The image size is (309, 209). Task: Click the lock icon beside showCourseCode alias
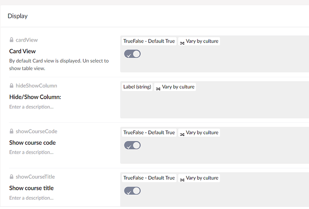pyautogui.click(x=12, y=131)
